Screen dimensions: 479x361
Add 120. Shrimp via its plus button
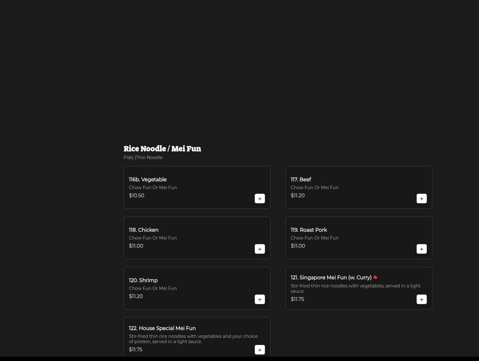(x=260, y=299)
